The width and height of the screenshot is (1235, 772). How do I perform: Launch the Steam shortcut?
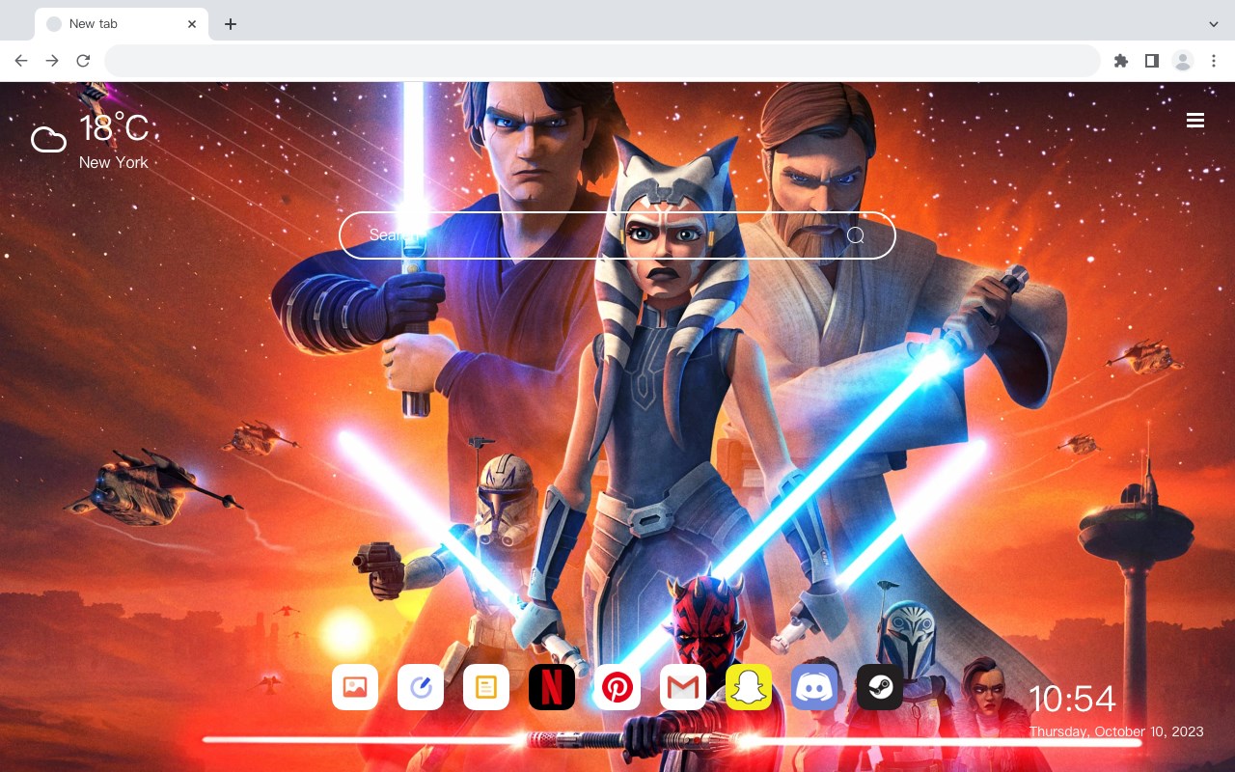pyautogui.click(x=880, y=687)
